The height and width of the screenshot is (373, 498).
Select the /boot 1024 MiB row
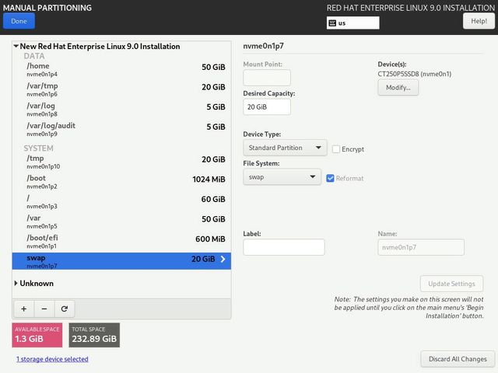pos(121,182)
